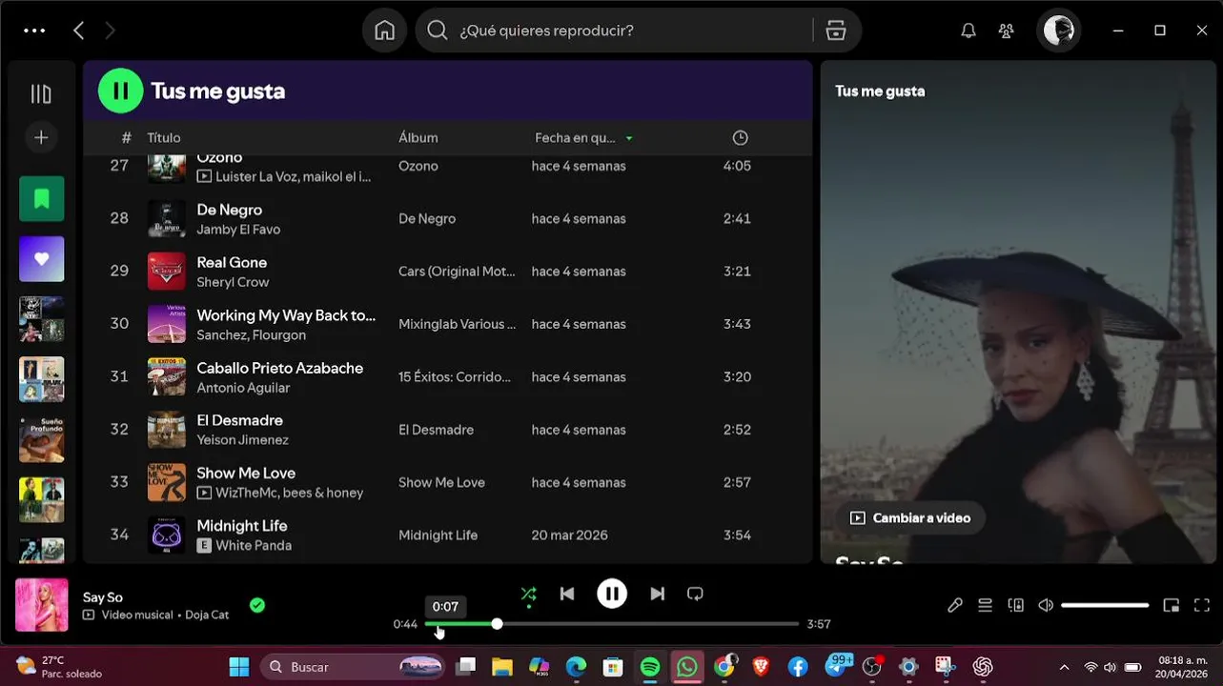Screen dimensions: 1223x686
Task: Open Microsoft Edge from the taskbar
Action: click(x=576, y=667)
